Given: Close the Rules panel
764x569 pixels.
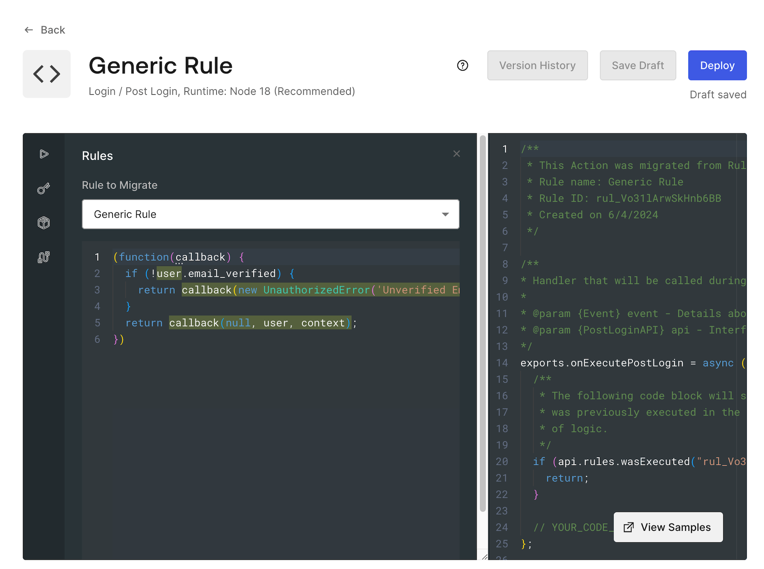Looking at the screenshot, I should point(456,154).
